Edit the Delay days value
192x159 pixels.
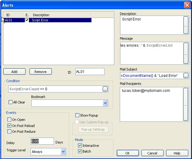tap(42, 141)
